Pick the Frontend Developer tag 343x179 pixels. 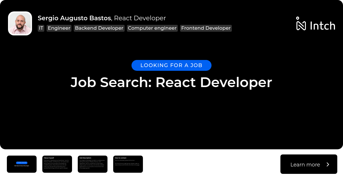[x=206, y=28]
